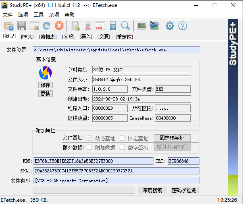Open the 工具 menu
The height and width of the screenshot is (204, 243).
coord(39,15)
